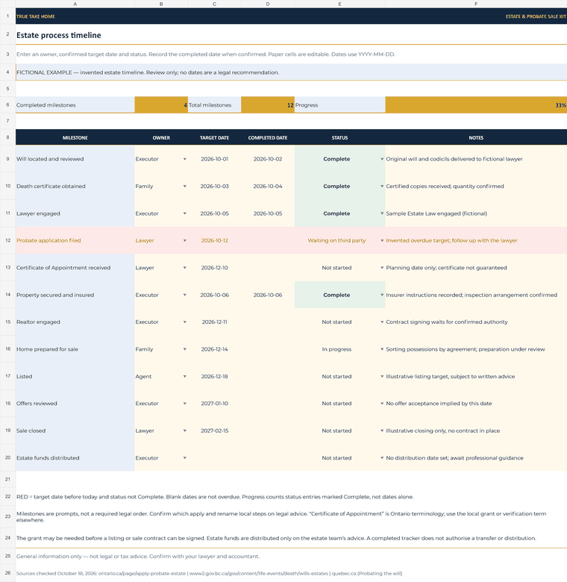This screenshot has width=567, height=582.
Task: Open status dropdown for Property secured and insured
Action: pos(382,295)
